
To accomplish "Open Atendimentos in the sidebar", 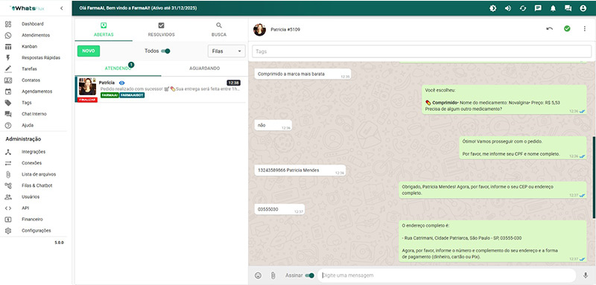I will 36,35.
